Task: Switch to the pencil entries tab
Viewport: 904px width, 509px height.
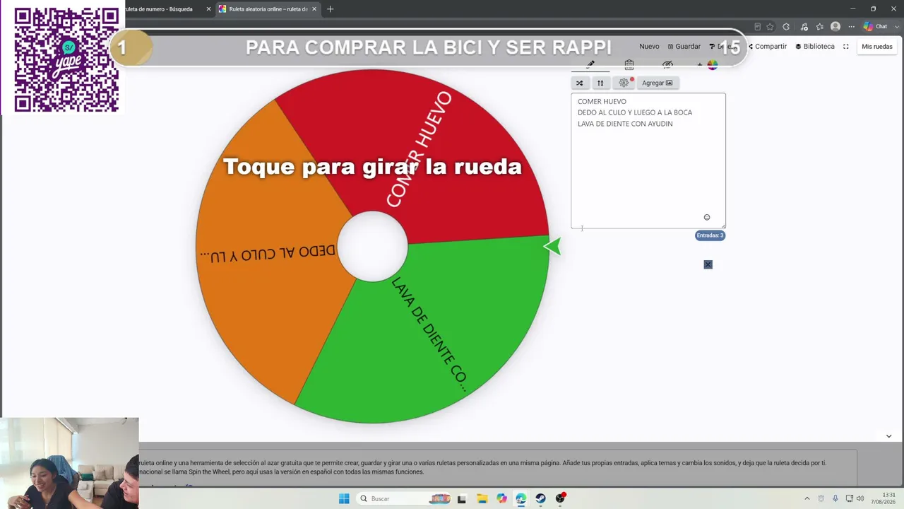Action: tap(590, 64)
